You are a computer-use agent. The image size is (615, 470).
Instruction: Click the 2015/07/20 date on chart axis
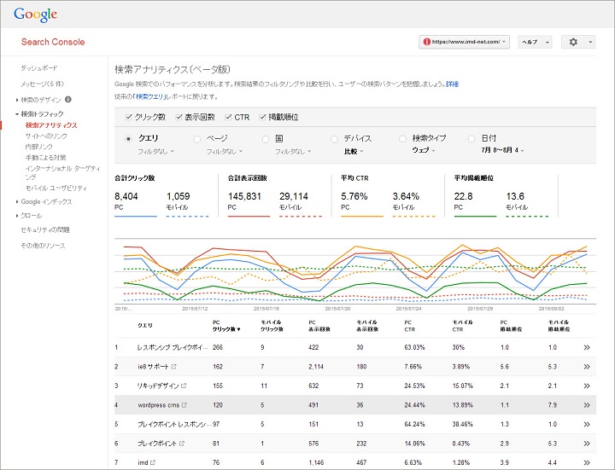[337, 309]
